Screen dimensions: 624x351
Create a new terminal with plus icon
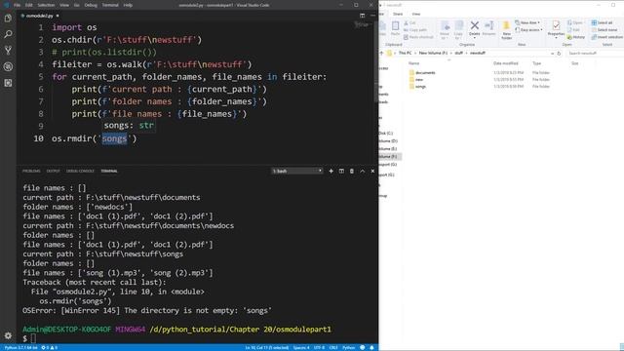pyautogui.click(x=331, y=172)
